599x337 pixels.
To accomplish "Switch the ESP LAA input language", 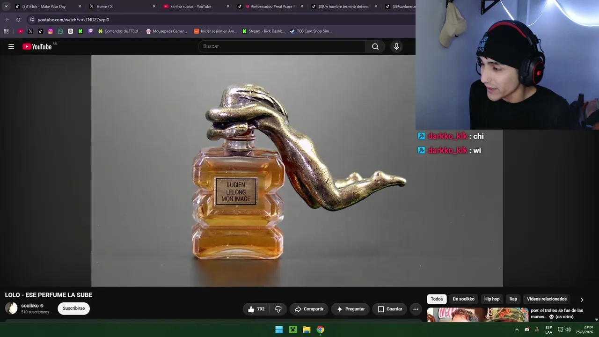I will [548, 330].
